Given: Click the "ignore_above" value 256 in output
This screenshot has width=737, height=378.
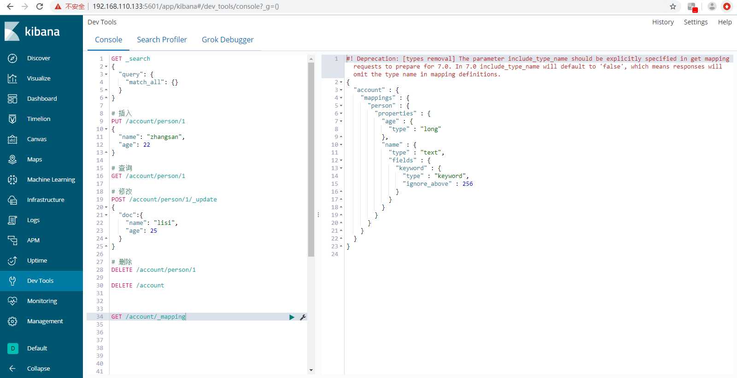Looking at the screenshot, I should pyautogui.click(x=468, y=184).
